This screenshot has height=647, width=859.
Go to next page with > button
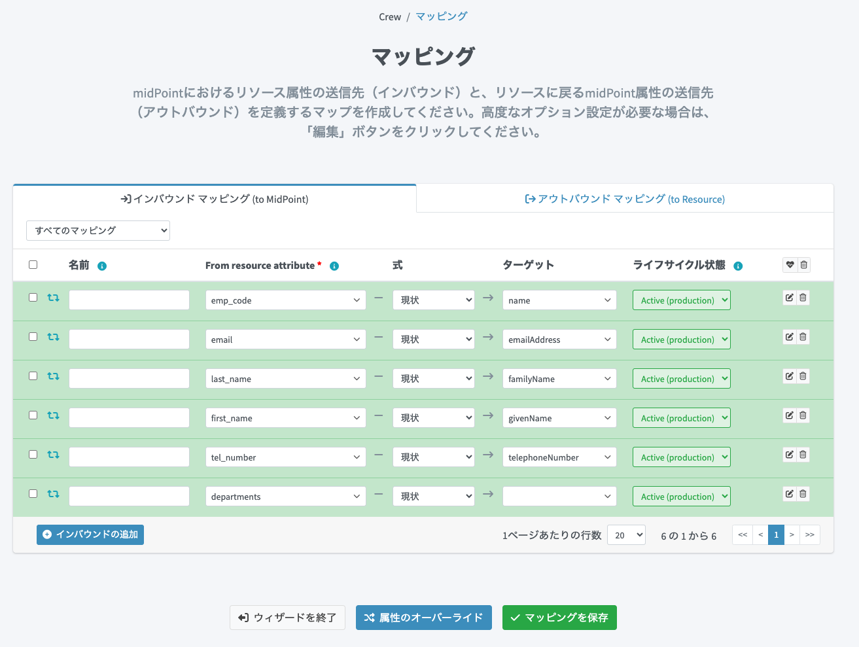point(792,535)
